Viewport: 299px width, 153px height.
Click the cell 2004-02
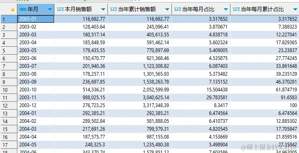[36, 121]
